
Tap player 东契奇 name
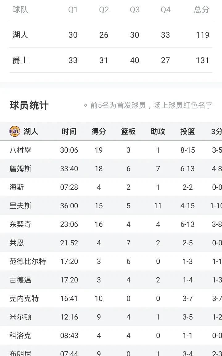20,224
